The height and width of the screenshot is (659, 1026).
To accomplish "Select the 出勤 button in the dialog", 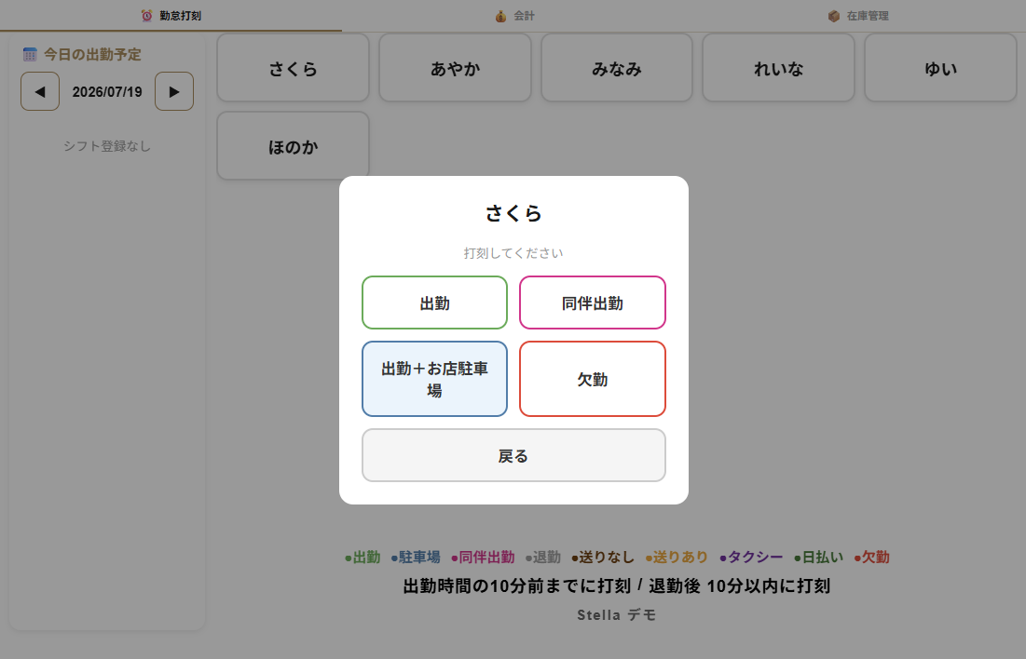I will [x=434, y=303].
